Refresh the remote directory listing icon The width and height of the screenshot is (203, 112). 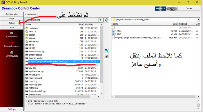(106, 20)
